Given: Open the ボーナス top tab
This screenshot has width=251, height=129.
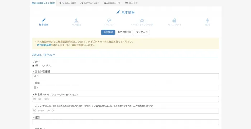Looking at the screenshot, I should coord(132,3).
